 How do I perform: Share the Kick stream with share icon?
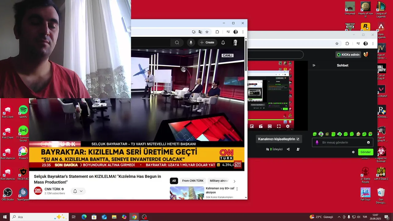pos(288,149)
